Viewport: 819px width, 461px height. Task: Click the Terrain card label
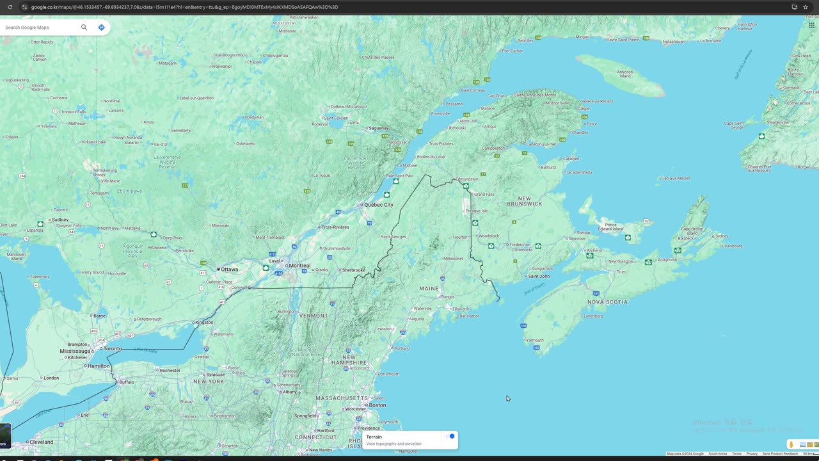(x=374, y=437)
